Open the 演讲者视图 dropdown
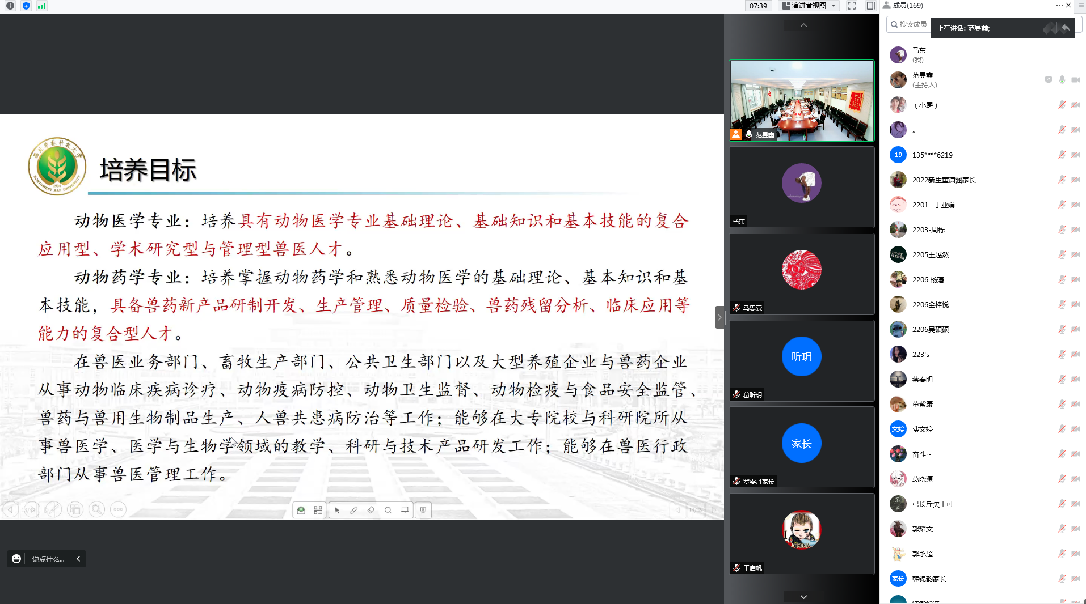 (809, 6)
